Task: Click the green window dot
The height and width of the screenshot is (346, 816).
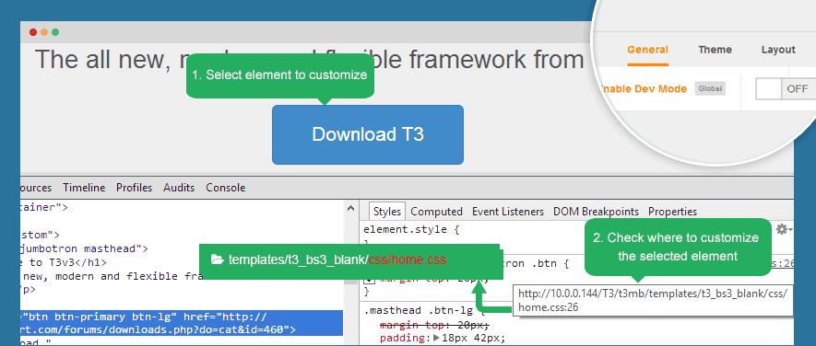Action: point(55,32)
